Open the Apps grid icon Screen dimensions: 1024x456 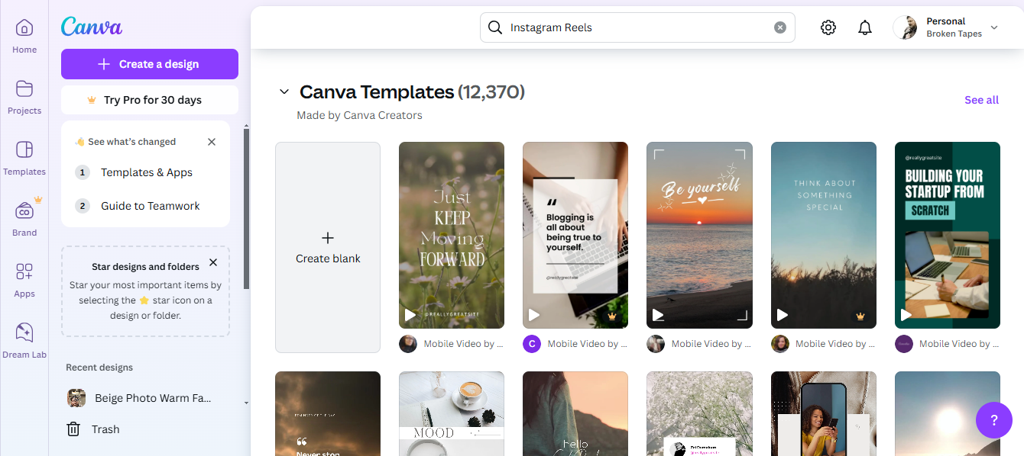pos(24,271)
